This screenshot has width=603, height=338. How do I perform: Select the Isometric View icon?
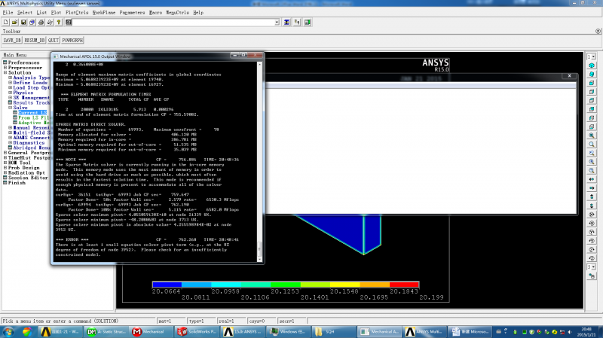(592, 65)
